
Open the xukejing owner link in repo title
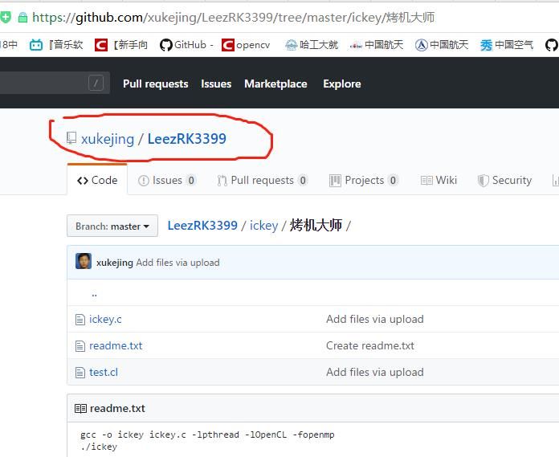pyautogui.click(x=108, y=139)
